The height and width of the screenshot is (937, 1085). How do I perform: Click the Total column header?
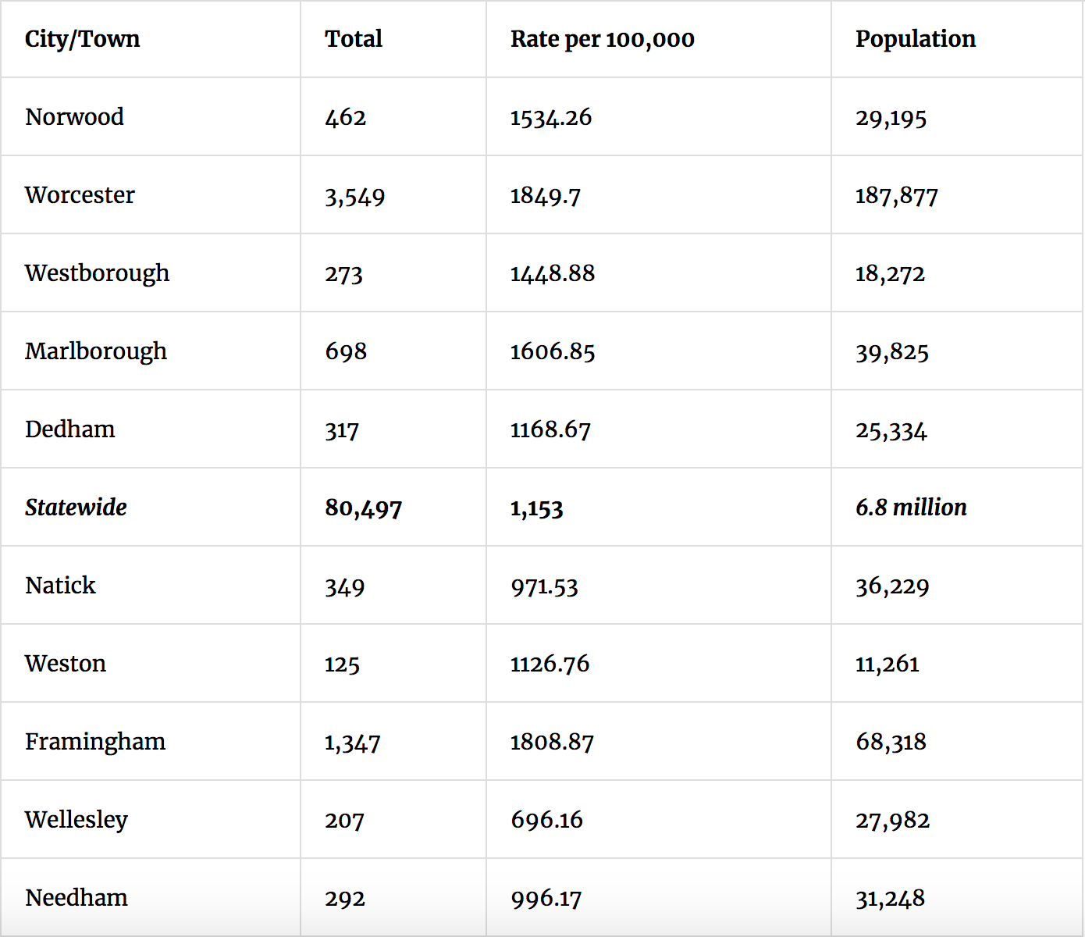point(354,39)
